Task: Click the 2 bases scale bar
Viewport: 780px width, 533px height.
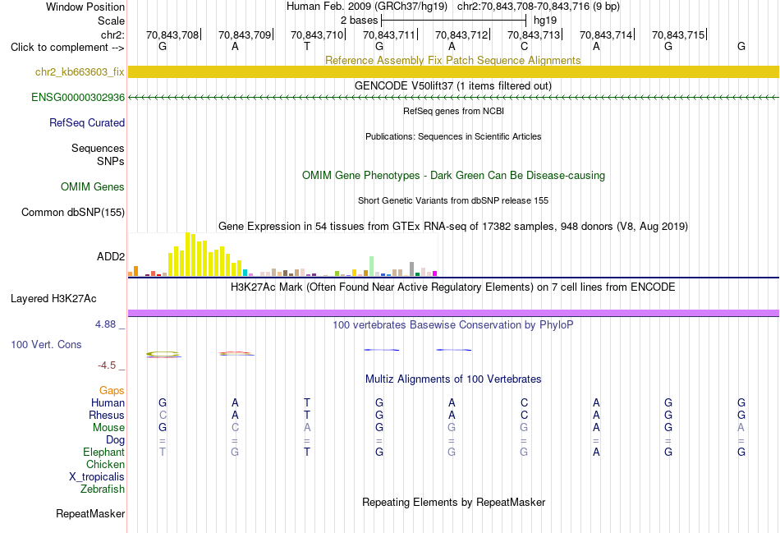Action: click(x=453, y=21)
